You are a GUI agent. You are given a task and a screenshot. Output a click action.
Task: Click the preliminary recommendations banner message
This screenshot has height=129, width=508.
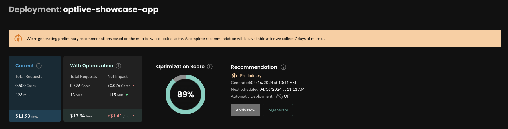click(x=176, y=39)
